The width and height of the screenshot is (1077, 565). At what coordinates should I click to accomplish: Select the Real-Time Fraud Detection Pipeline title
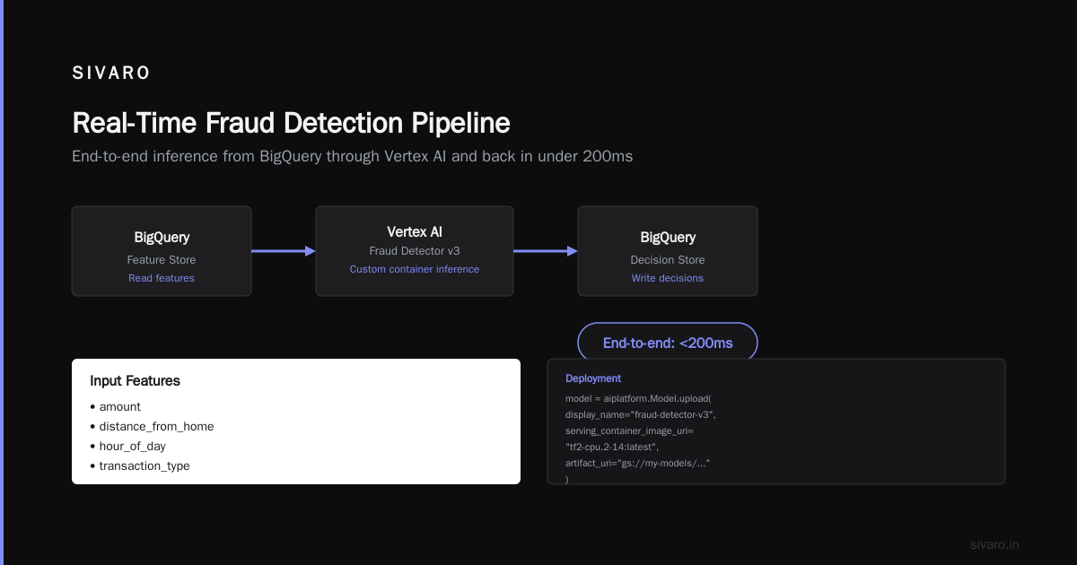click(x=291, y=123)
